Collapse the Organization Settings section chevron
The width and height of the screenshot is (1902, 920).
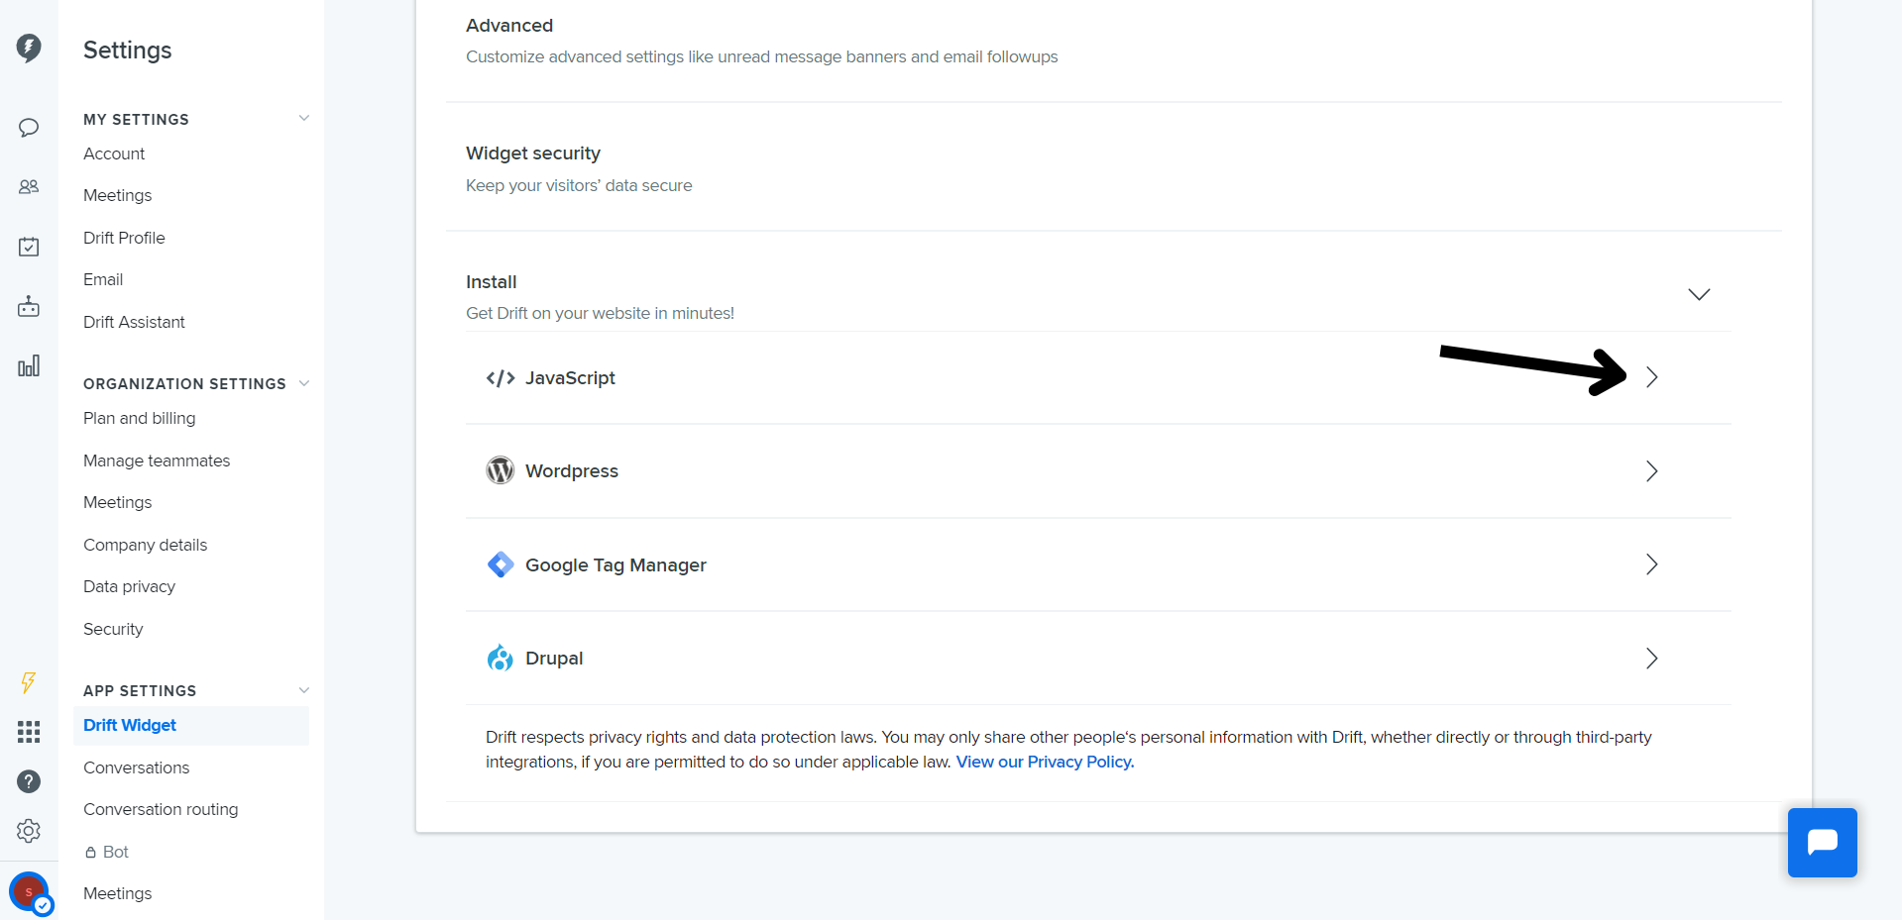point(304,383)
